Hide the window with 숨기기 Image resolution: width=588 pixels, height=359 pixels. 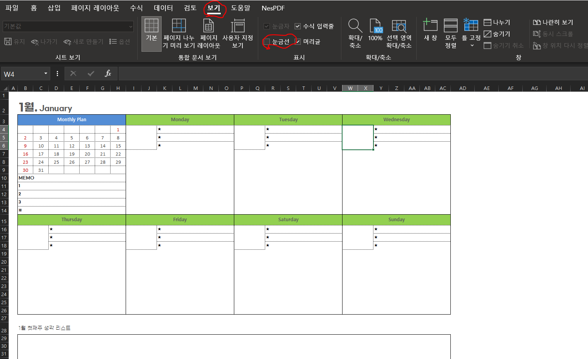pyautogui.click(x=497, y=34)
